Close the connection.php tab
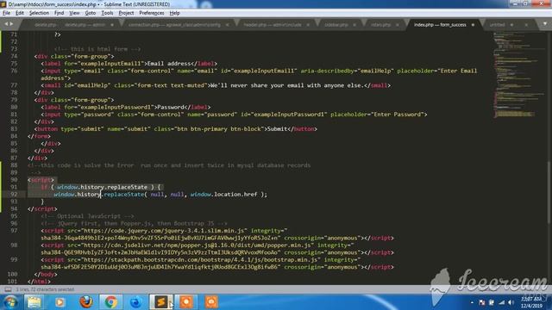This screenshot has height=310, width=552. tap(227, 25)
